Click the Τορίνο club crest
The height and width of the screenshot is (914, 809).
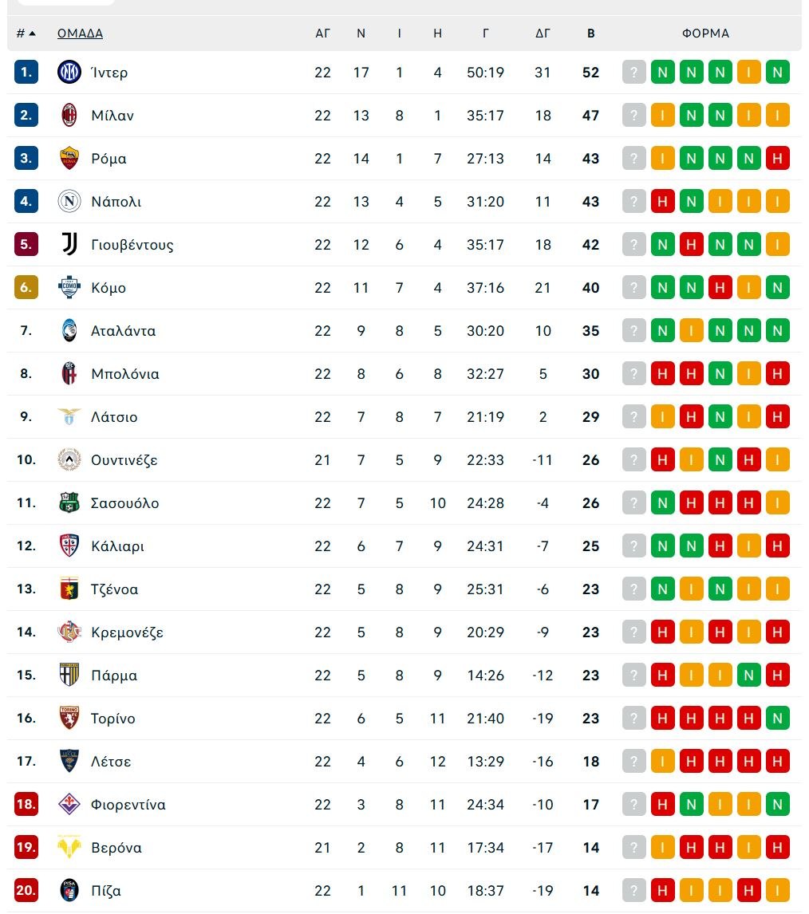tap(70, 718)
